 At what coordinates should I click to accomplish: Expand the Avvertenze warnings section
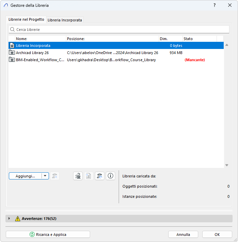[x=9, y=219]
